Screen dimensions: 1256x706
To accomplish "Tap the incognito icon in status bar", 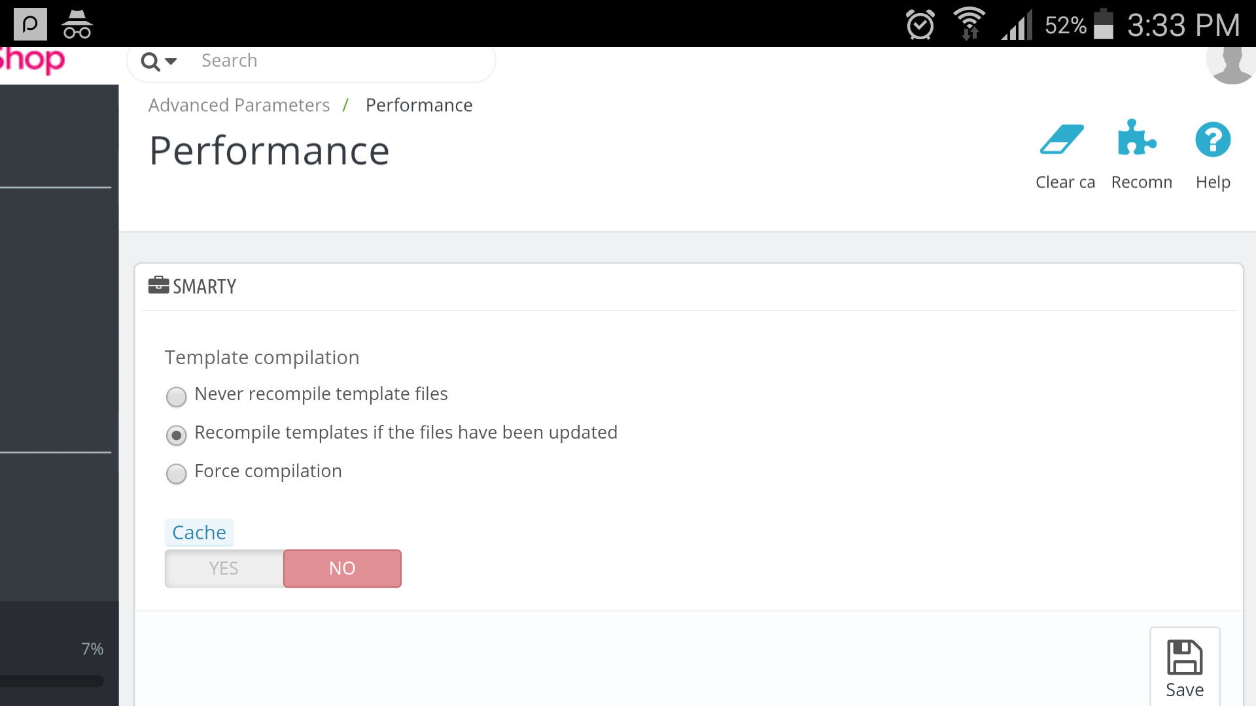I will click(77, 25).
